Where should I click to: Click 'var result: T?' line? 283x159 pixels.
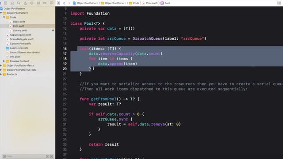click(105, 104)
